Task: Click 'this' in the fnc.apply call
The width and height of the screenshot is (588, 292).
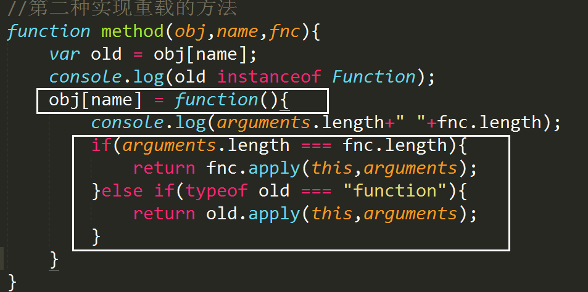Action: (333, 168)
